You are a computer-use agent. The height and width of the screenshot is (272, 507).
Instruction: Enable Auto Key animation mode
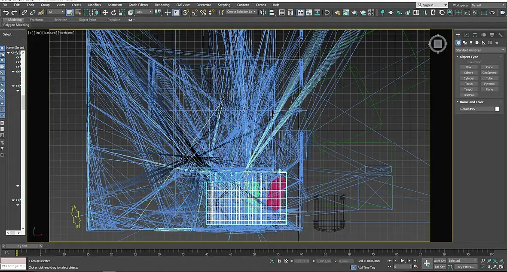[440, 261]
